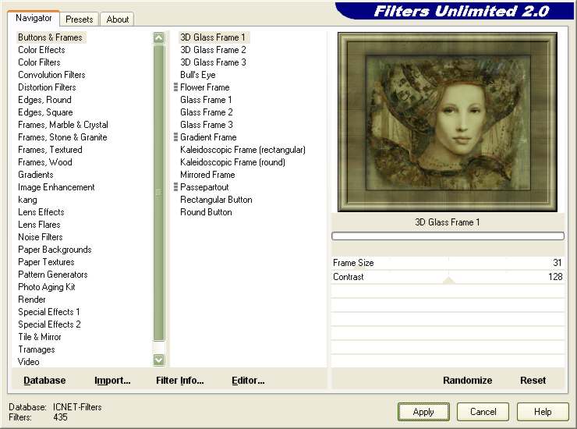Image resolution: width=577 pixels, height=429 pixels.
Task: Click the grip icon beside Passepartout
Action: coord(176,187)
